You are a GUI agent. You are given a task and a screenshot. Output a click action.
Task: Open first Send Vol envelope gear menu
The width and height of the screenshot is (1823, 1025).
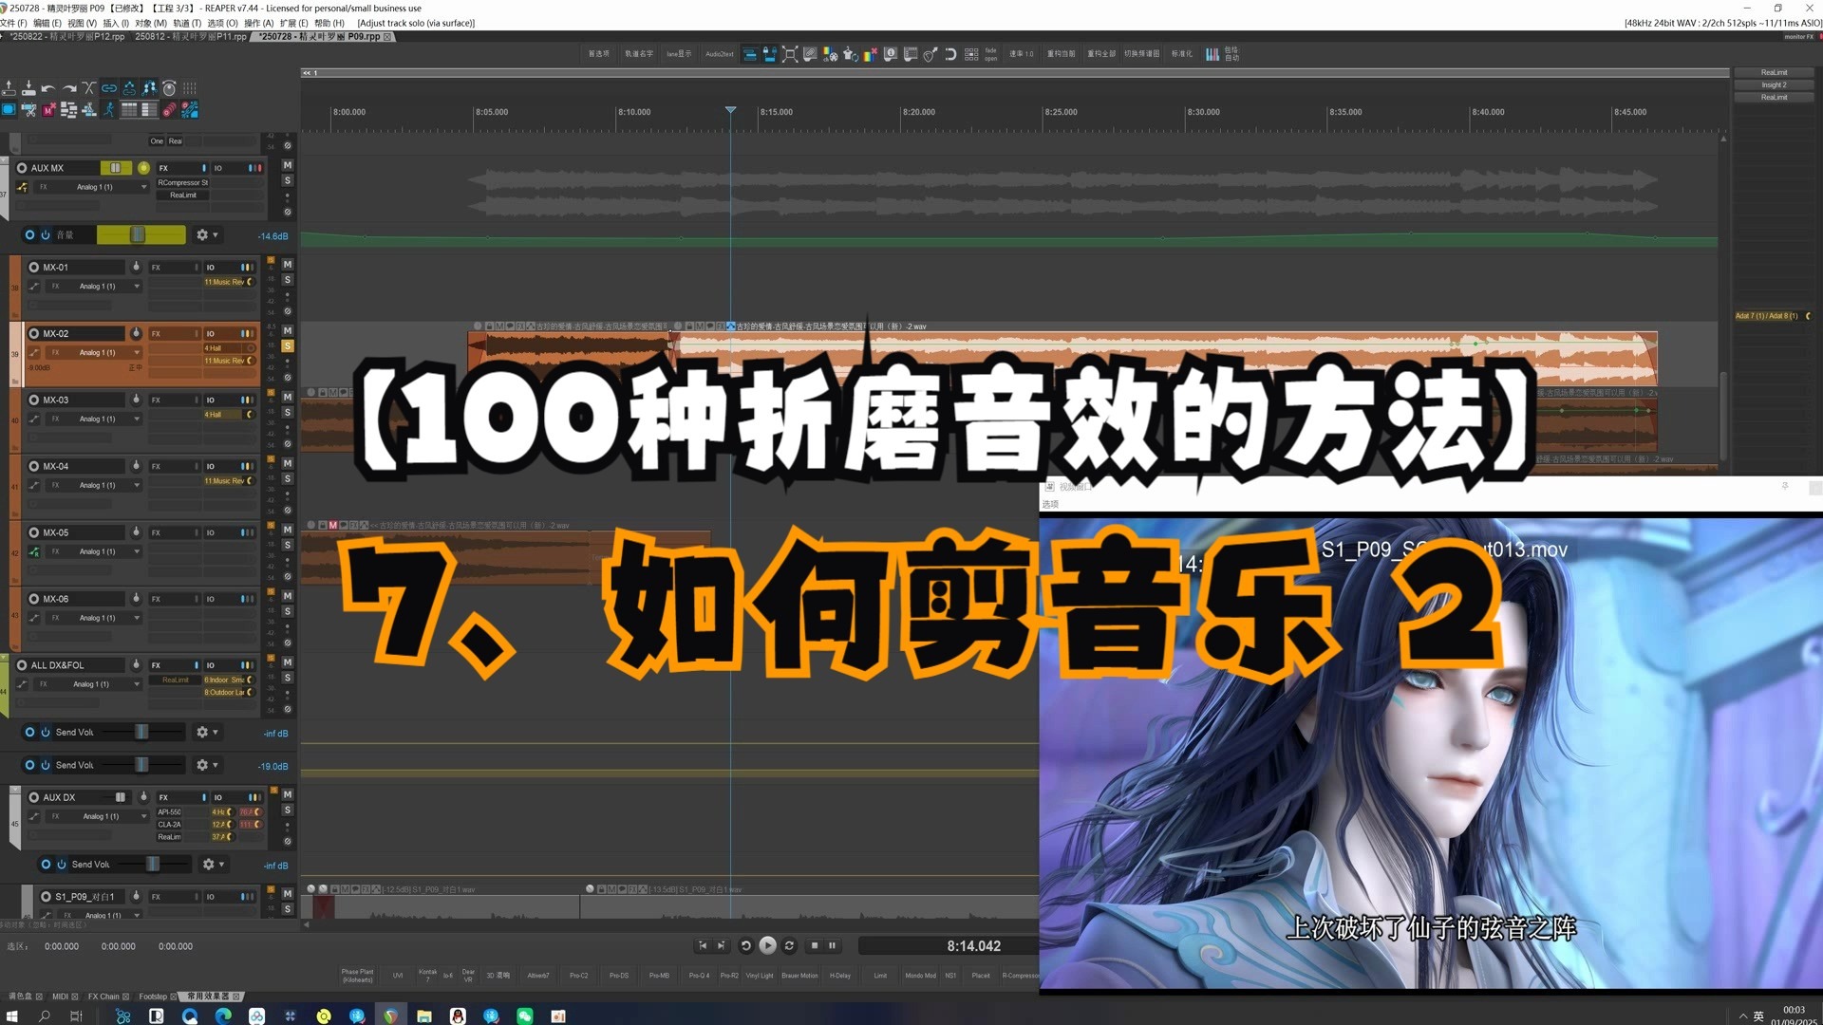206,732
